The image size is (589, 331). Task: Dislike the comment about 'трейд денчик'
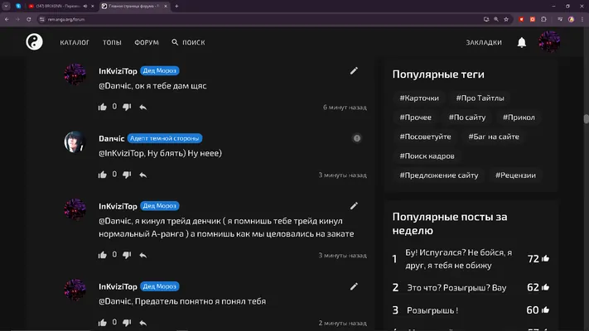[127, 255]
